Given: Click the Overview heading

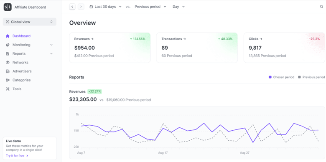Looking at the screenshot, I should point(82,23).
